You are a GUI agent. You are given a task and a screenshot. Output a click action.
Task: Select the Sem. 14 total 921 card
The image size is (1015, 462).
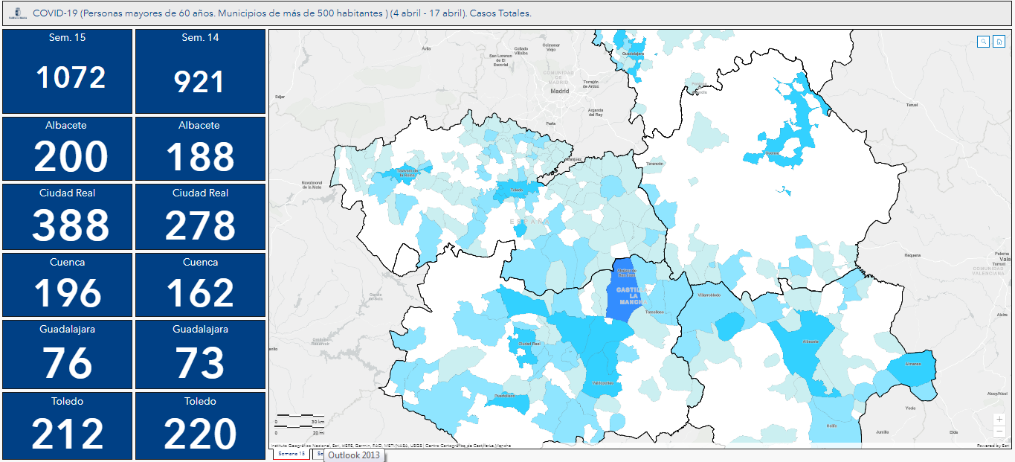[x=200, y=71]
